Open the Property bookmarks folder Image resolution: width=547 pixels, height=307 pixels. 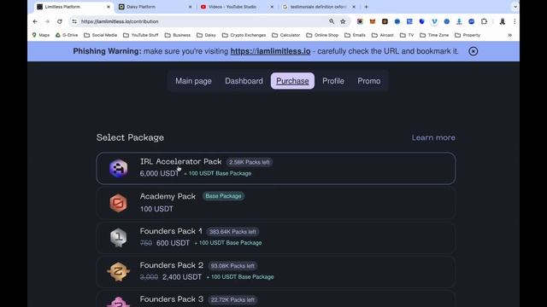(468, 35)
